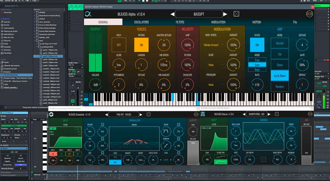Open Drums category in browser

click(x=6, y=25)
